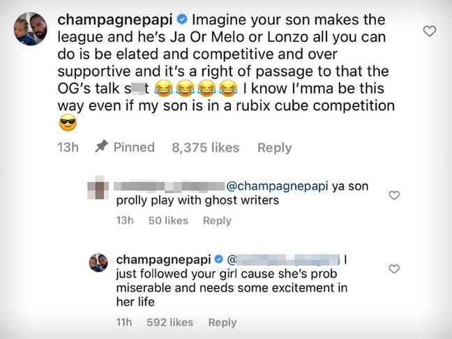Like the ghost writers reply comment
This screenshot has width=452, height=339.
click(x=394, y=195)
